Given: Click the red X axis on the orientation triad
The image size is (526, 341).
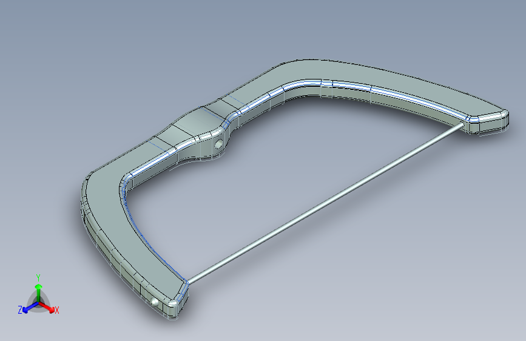Looking at the screenshot, I should tap(47, 307).
